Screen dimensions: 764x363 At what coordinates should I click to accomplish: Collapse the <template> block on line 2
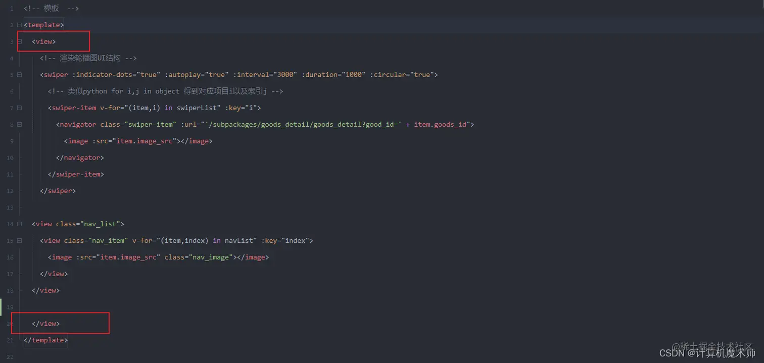19,25
